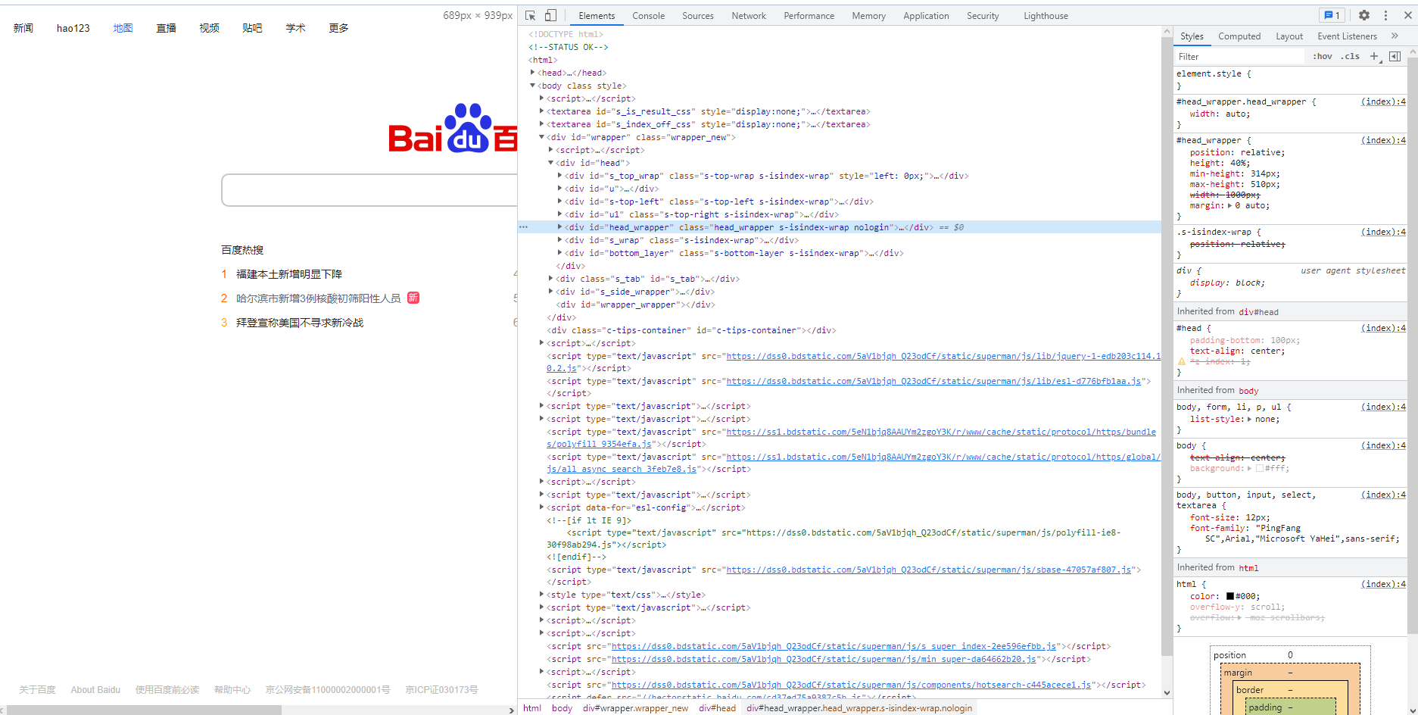The width and height of the screenshot is (1418, 715).
Task: Click the hao123 link
Action: (73, 28)
